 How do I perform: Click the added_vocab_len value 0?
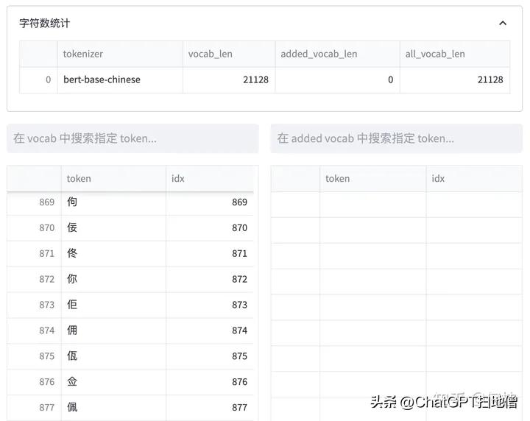390,79
